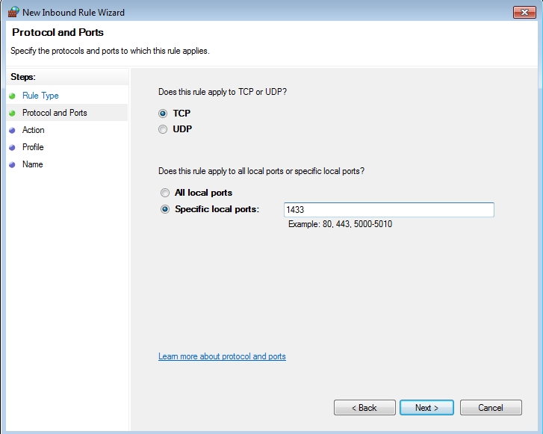Cancel the New Inbound Rule Wizard
543x434 pixels.
(491, 408)
